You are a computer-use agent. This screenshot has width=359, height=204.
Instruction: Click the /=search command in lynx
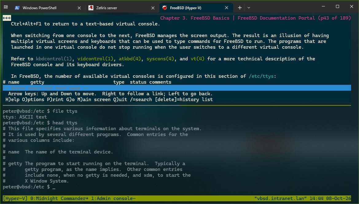(141, 99)
